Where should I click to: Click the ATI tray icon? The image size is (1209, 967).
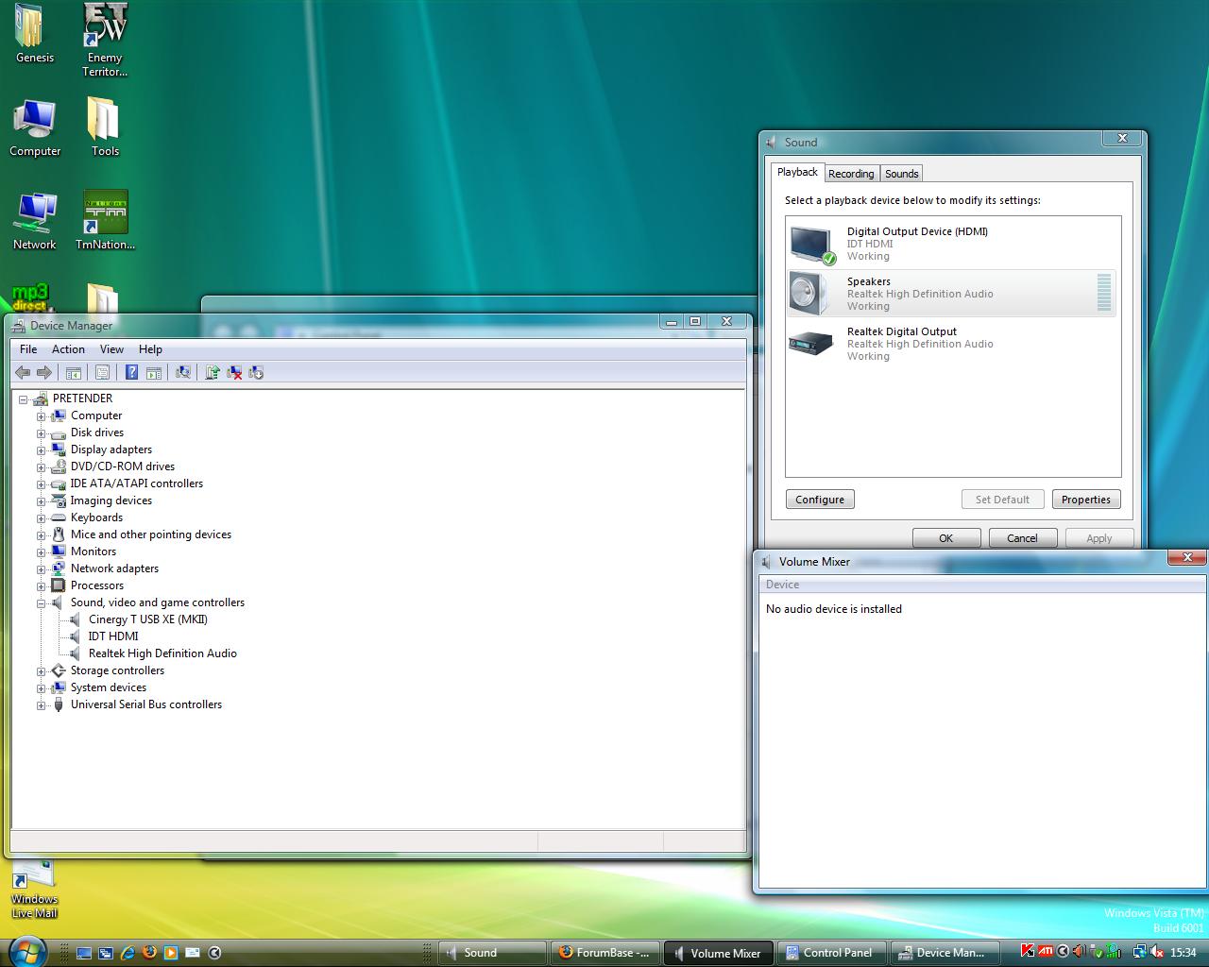pyautogui.click(x=1046, y=951)
